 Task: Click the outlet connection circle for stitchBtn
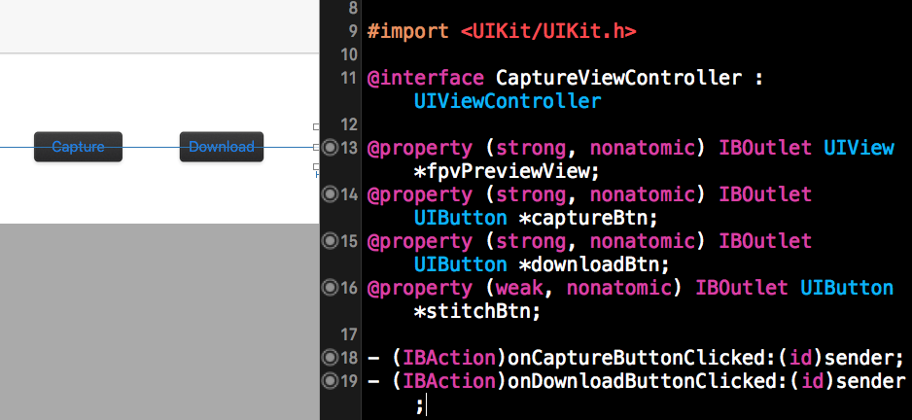(329, 288)
